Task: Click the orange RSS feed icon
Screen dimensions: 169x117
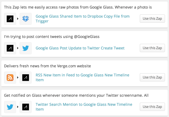Action: click(x=10, y=77)
